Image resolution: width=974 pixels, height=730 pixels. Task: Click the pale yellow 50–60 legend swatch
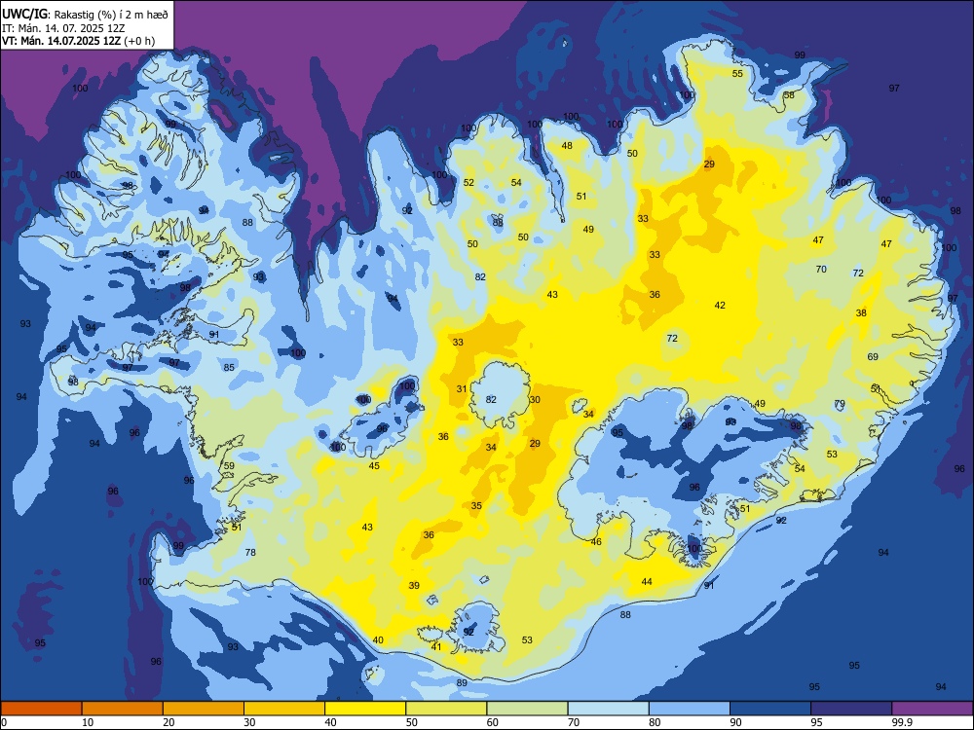tap(446, 709)
